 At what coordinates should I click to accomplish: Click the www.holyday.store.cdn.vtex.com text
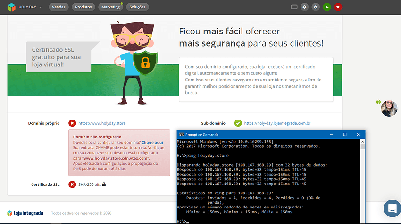coord(116,158)
